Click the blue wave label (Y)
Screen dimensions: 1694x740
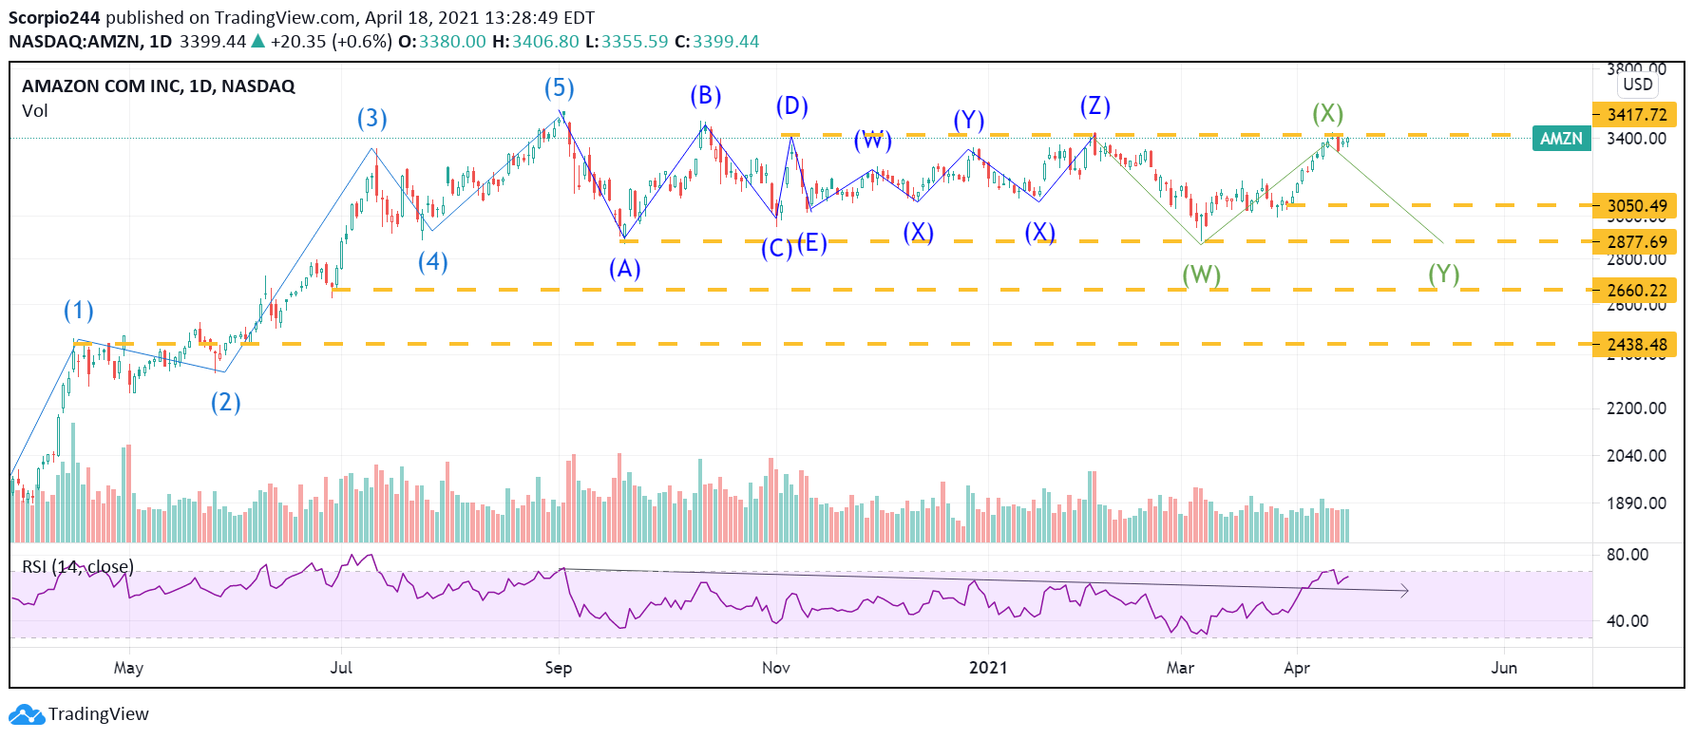coord(969,121)
